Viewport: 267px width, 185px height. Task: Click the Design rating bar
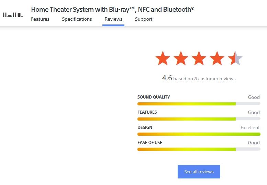coord(199,134)
